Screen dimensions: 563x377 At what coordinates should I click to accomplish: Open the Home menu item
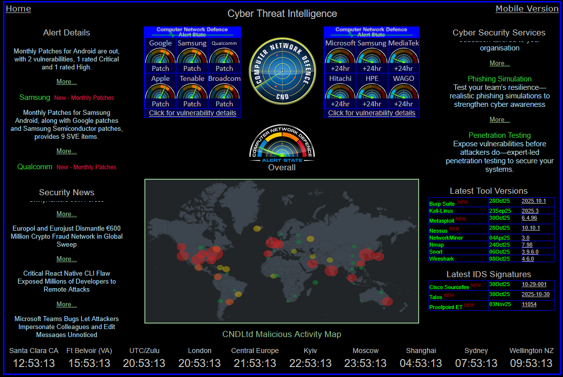[x=18, y=8]
